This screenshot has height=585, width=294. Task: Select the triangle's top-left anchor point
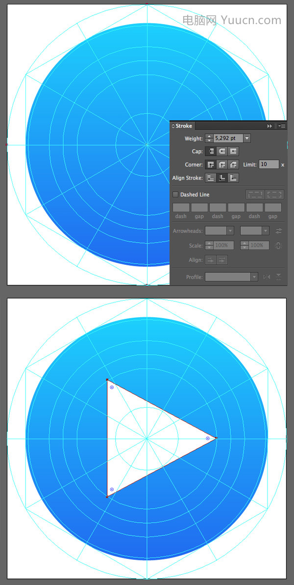point(107,380)
